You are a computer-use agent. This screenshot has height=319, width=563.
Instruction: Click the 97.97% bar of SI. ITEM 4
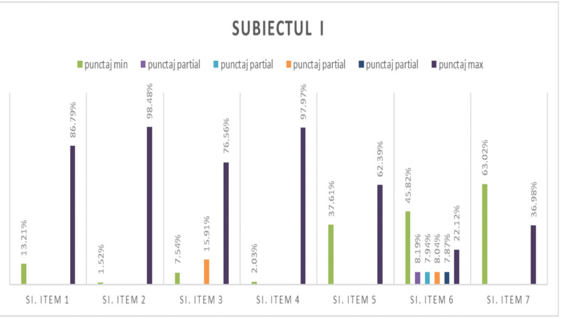[x=303, y=206]
